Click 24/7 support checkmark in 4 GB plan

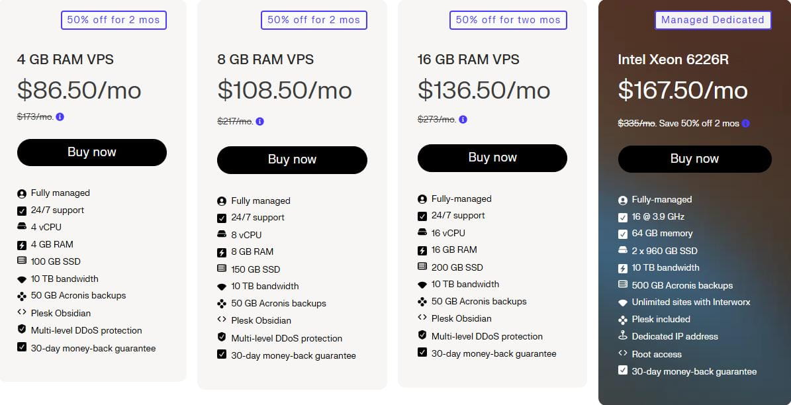(22, 210)
